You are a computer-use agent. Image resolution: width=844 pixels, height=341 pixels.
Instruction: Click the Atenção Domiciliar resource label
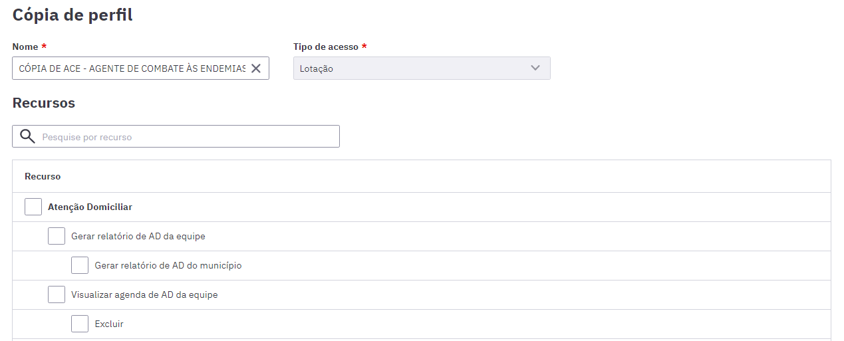point(90,207)
